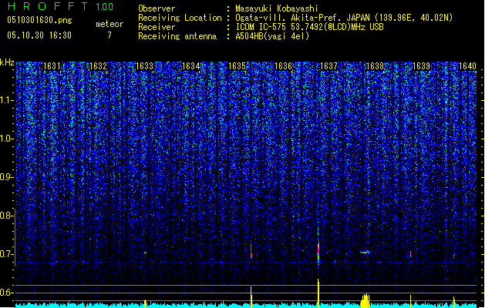
Task: Click the "Receiving Location" label
Action: [180, 18]
